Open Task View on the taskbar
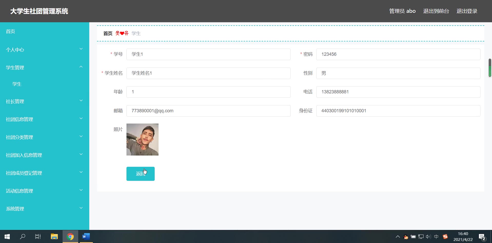 (x=38, y=237)
